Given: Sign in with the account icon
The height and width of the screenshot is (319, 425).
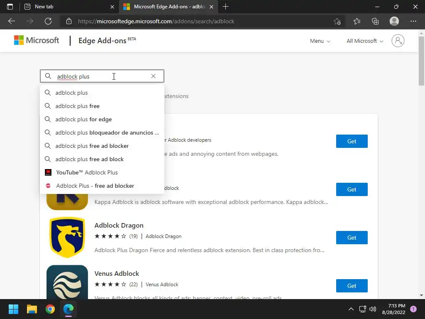Looking at the screenshot, I should tap(398, 41).
